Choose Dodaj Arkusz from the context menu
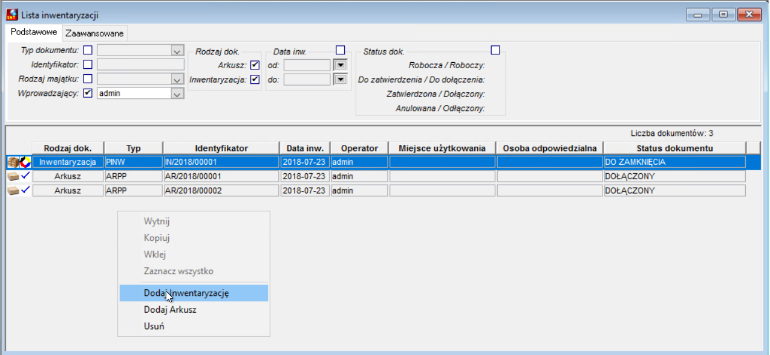The width and height of the screenshot is (770, 355). coord(170,310)
